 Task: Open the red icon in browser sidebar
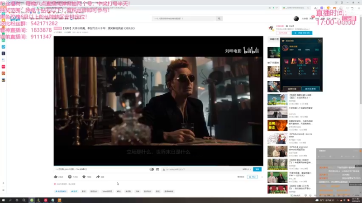(x=3, y=67)
